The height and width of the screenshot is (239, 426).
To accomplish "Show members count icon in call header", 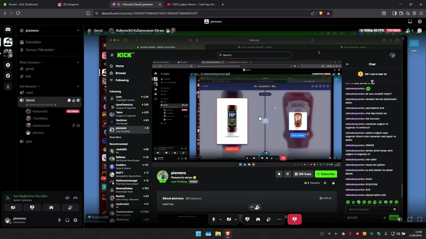I will point(409,31).
